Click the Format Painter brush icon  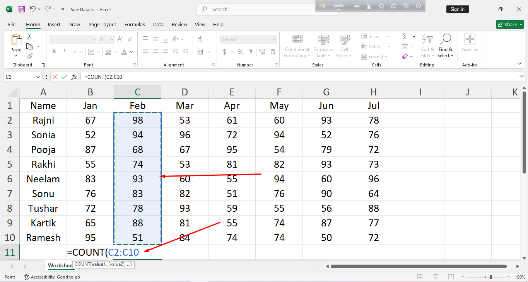click(x=29, y=56)
